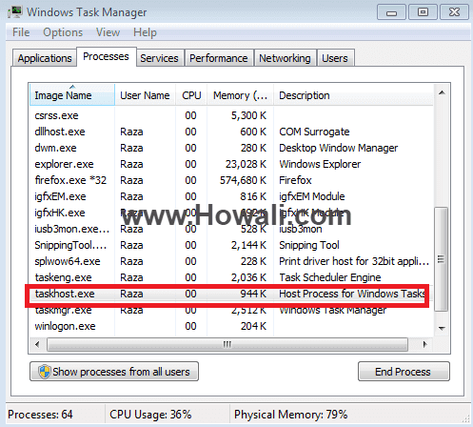Screen dimensions: 473x427
Task: Click the Print driver host description
Action: click(354, 261)
